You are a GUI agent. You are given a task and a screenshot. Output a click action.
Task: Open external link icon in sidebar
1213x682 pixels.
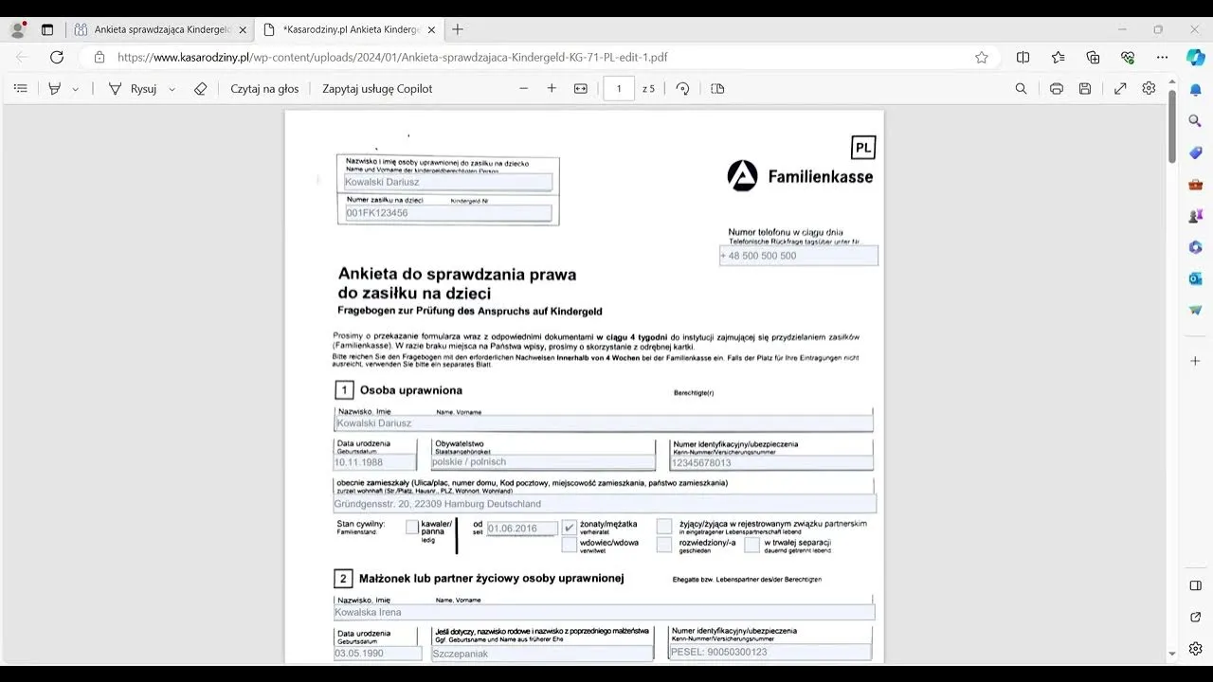[1196, 618]
